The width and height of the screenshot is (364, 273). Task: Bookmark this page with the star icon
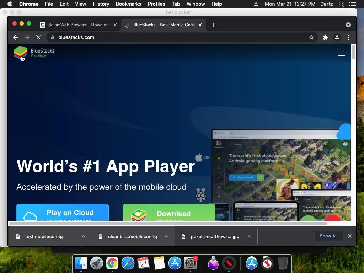tap(311, 37)
